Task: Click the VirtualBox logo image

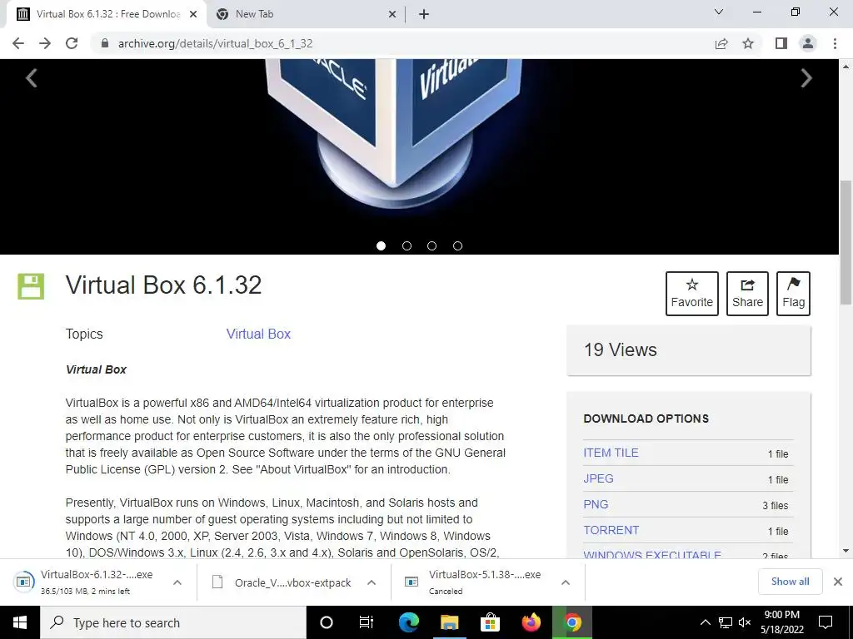Action: pyautogui.click(x=394, y=133)
